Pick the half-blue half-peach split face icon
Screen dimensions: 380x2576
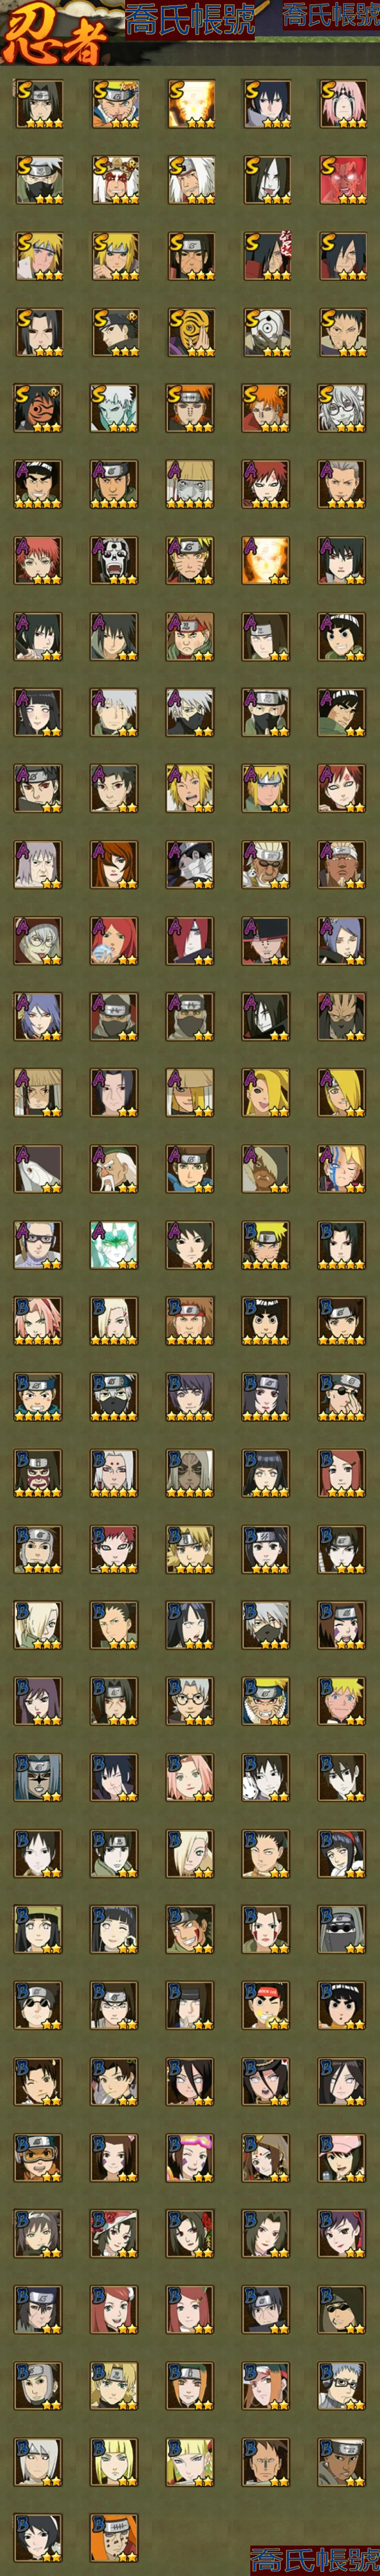342,1168
